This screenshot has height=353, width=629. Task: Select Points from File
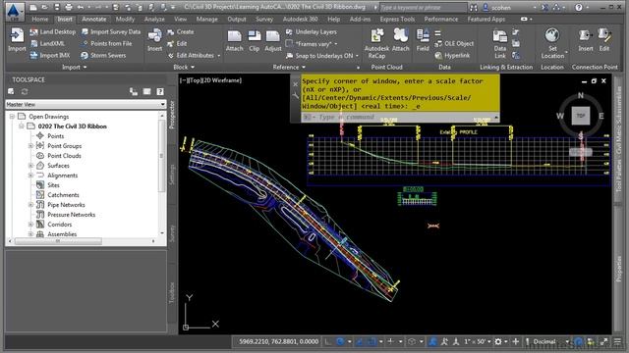(106, 43)
